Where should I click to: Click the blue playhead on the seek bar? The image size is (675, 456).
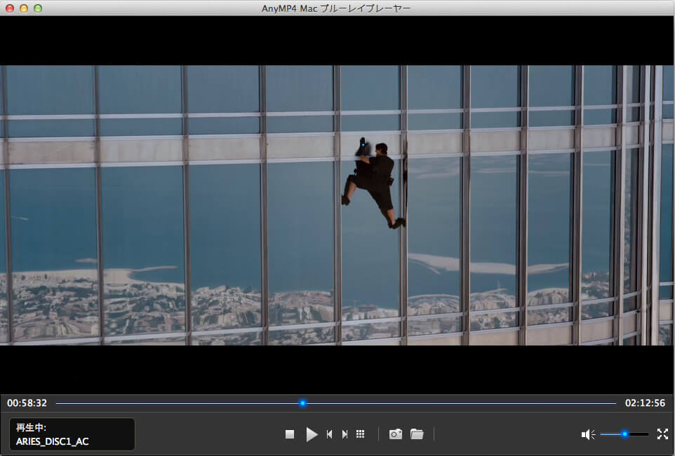point(302,403)
